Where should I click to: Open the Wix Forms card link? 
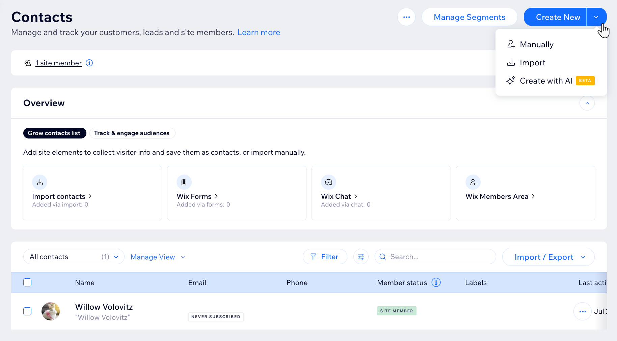(x=197, y=196)
